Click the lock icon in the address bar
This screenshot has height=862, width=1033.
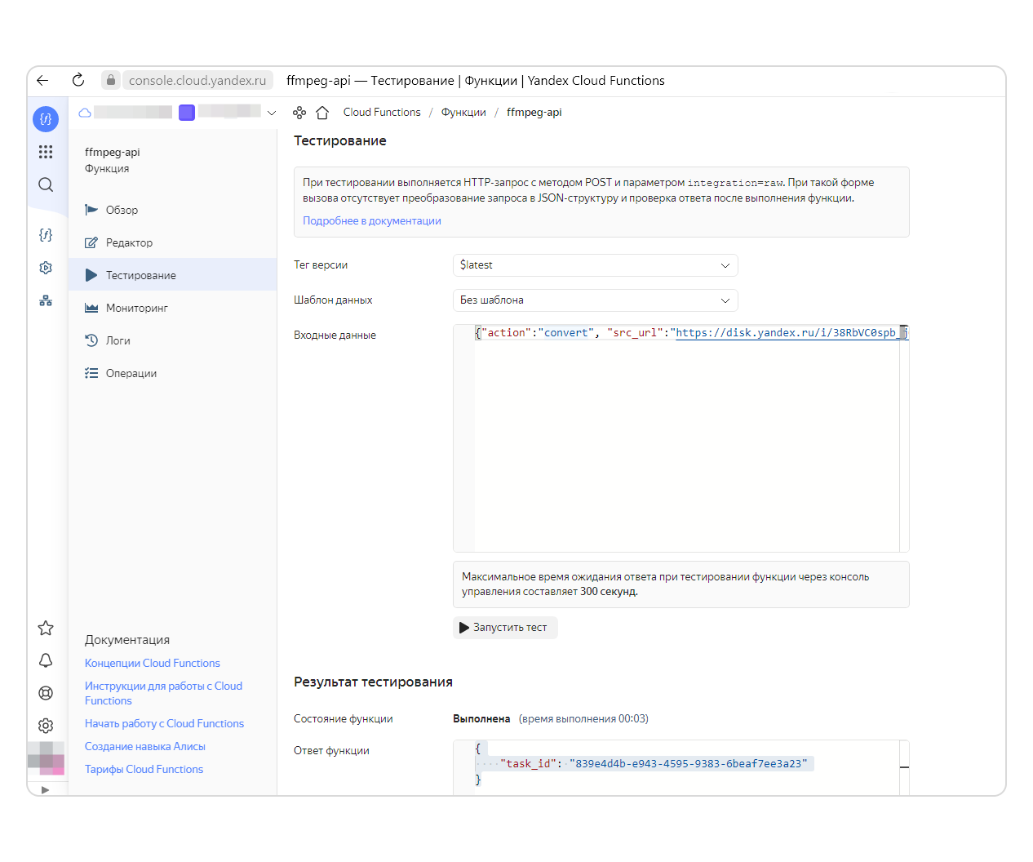coord(111,80)
